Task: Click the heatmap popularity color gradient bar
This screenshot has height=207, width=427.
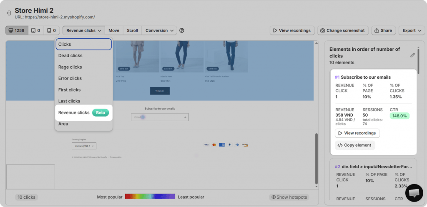Action: point(150,197)
